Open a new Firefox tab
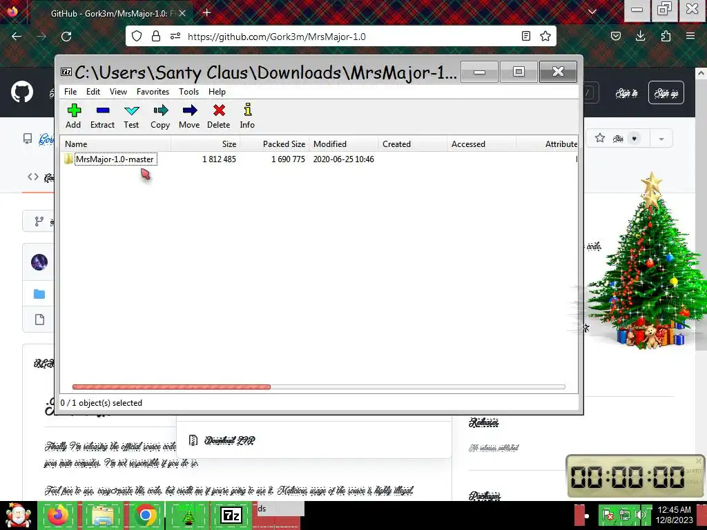The height and width of the screenshot is (530, 707). point(207,12)
